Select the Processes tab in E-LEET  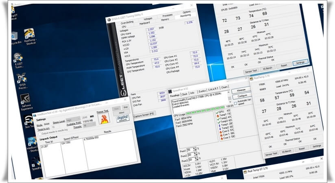point(167,15)
